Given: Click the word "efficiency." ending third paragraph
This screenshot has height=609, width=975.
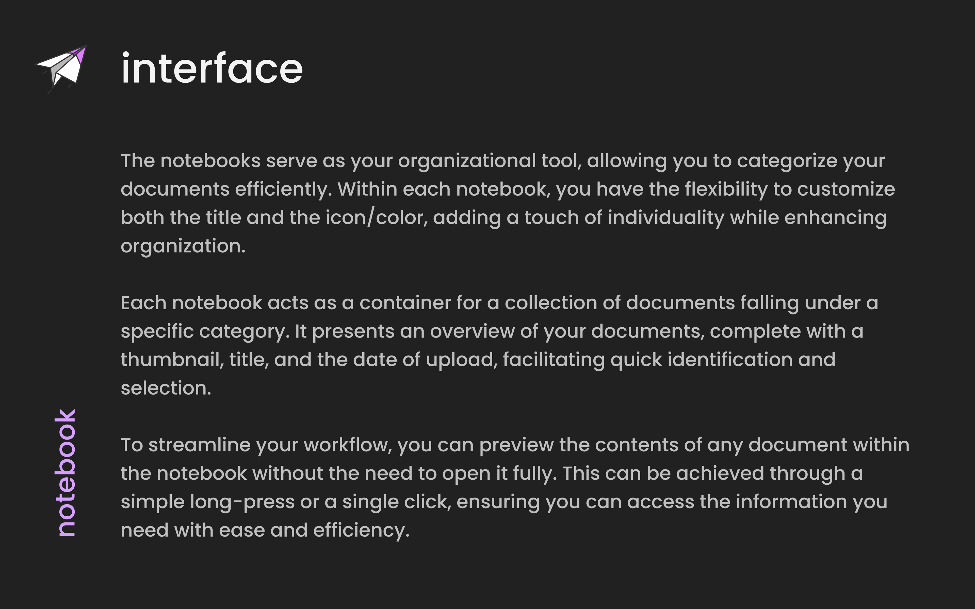Looking at the screenshot, I should pyautogui.click(x=361, y=530).
